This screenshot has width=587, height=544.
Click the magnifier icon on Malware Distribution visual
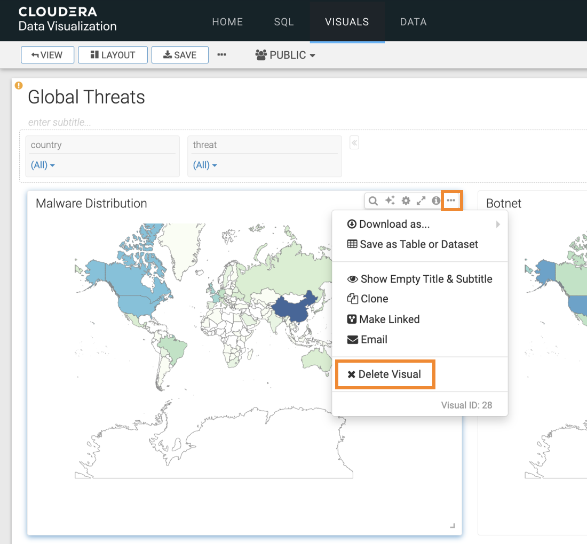[x=374, y=201]
